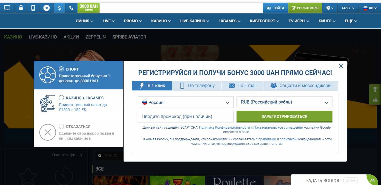The height and width of the screenshot is (185, 381).
Task: Open the правилами link
Action: (x=267, y=139)
